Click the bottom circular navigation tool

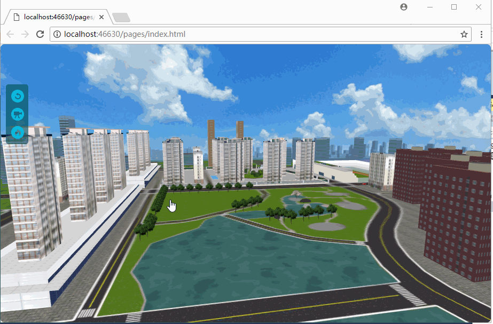[x=17, y=132]
